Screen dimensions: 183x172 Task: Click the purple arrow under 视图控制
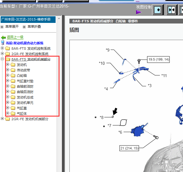pyautogui.click(x=139, y=12)
